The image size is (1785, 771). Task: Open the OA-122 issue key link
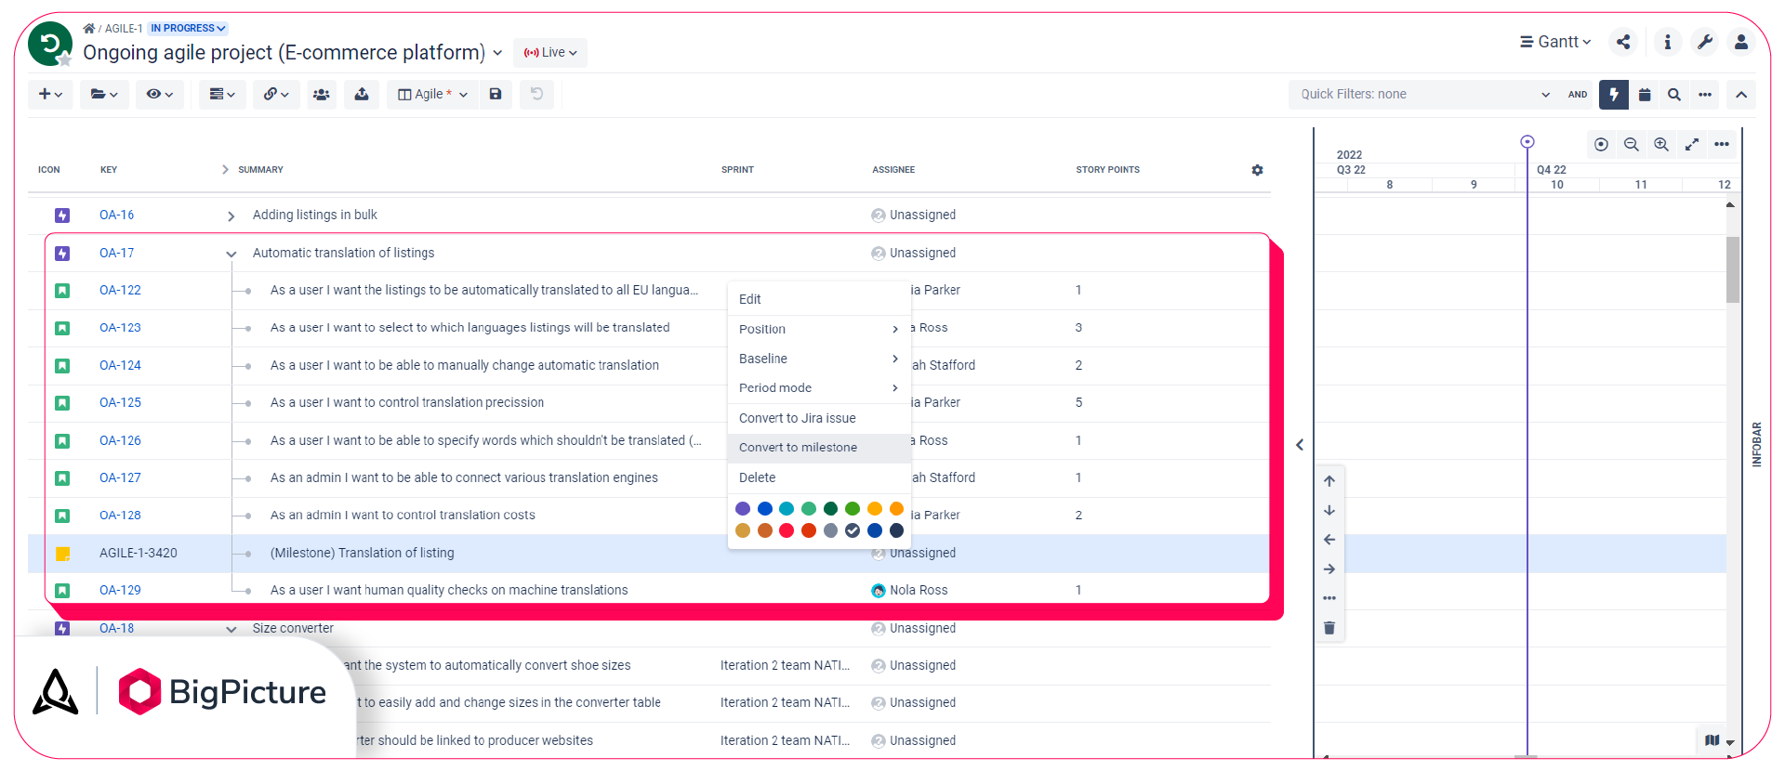click(120, 290)
